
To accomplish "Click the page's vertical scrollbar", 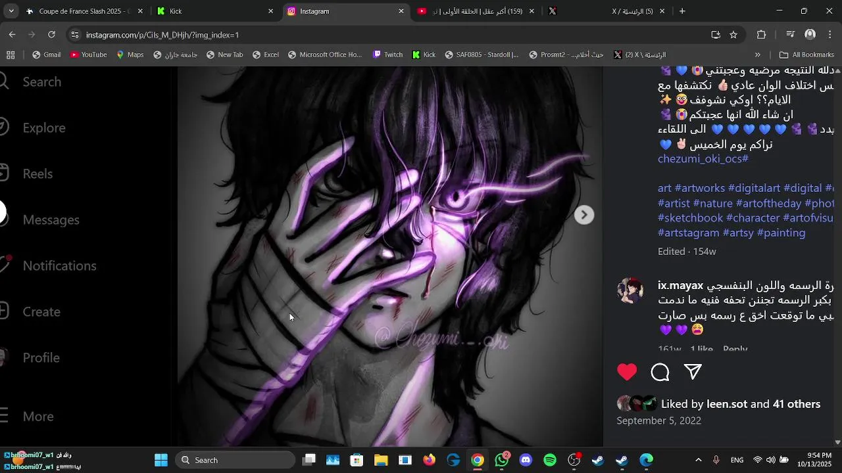I will click(x=837, y=256).
